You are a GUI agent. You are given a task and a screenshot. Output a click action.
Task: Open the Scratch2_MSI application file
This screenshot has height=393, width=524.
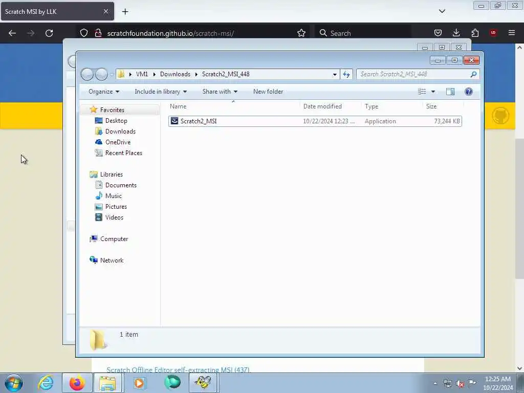coord(315,121)
